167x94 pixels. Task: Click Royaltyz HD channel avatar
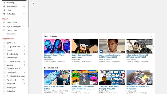(x=4, y=80)
